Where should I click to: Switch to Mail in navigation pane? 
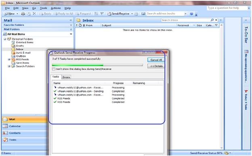(24, 119)
